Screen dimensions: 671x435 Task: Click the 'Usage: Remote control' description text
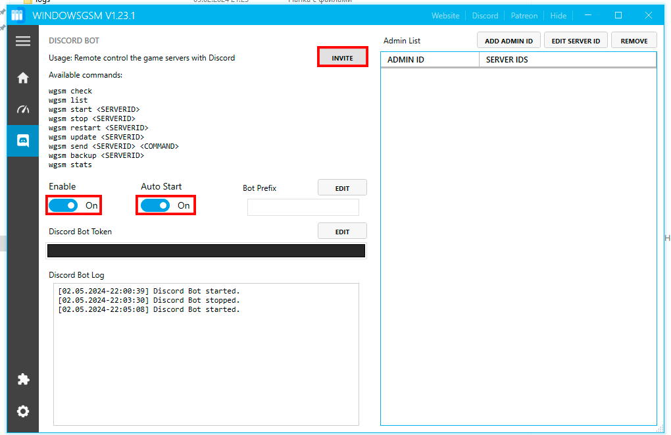pos(141,58)
